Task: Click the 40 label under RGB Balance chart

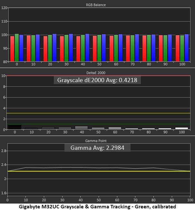Action: pos(83,64)
